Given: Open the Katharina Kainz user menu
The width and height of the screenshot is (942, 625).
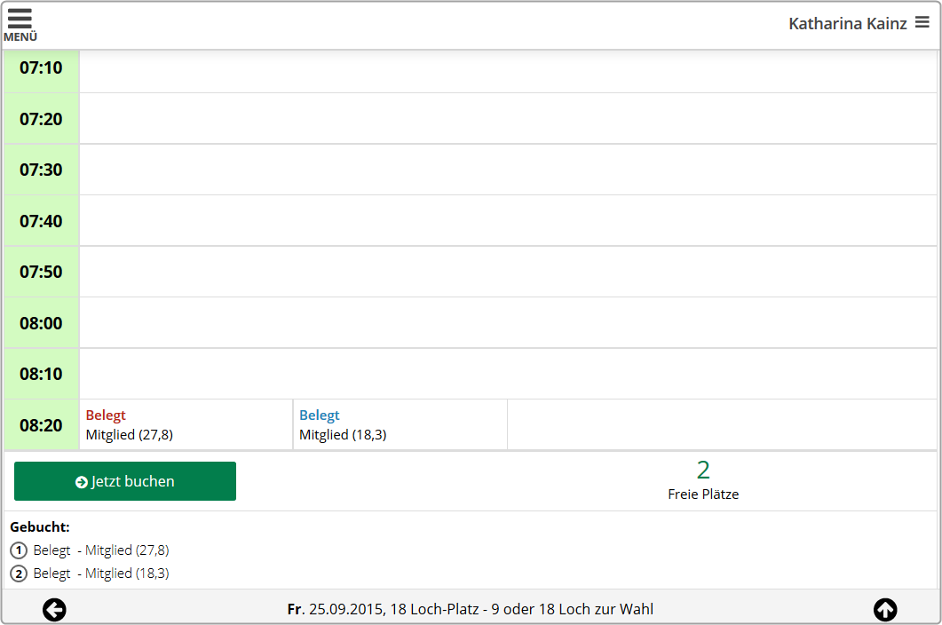Looking at the screenshot, I should 858,24.
